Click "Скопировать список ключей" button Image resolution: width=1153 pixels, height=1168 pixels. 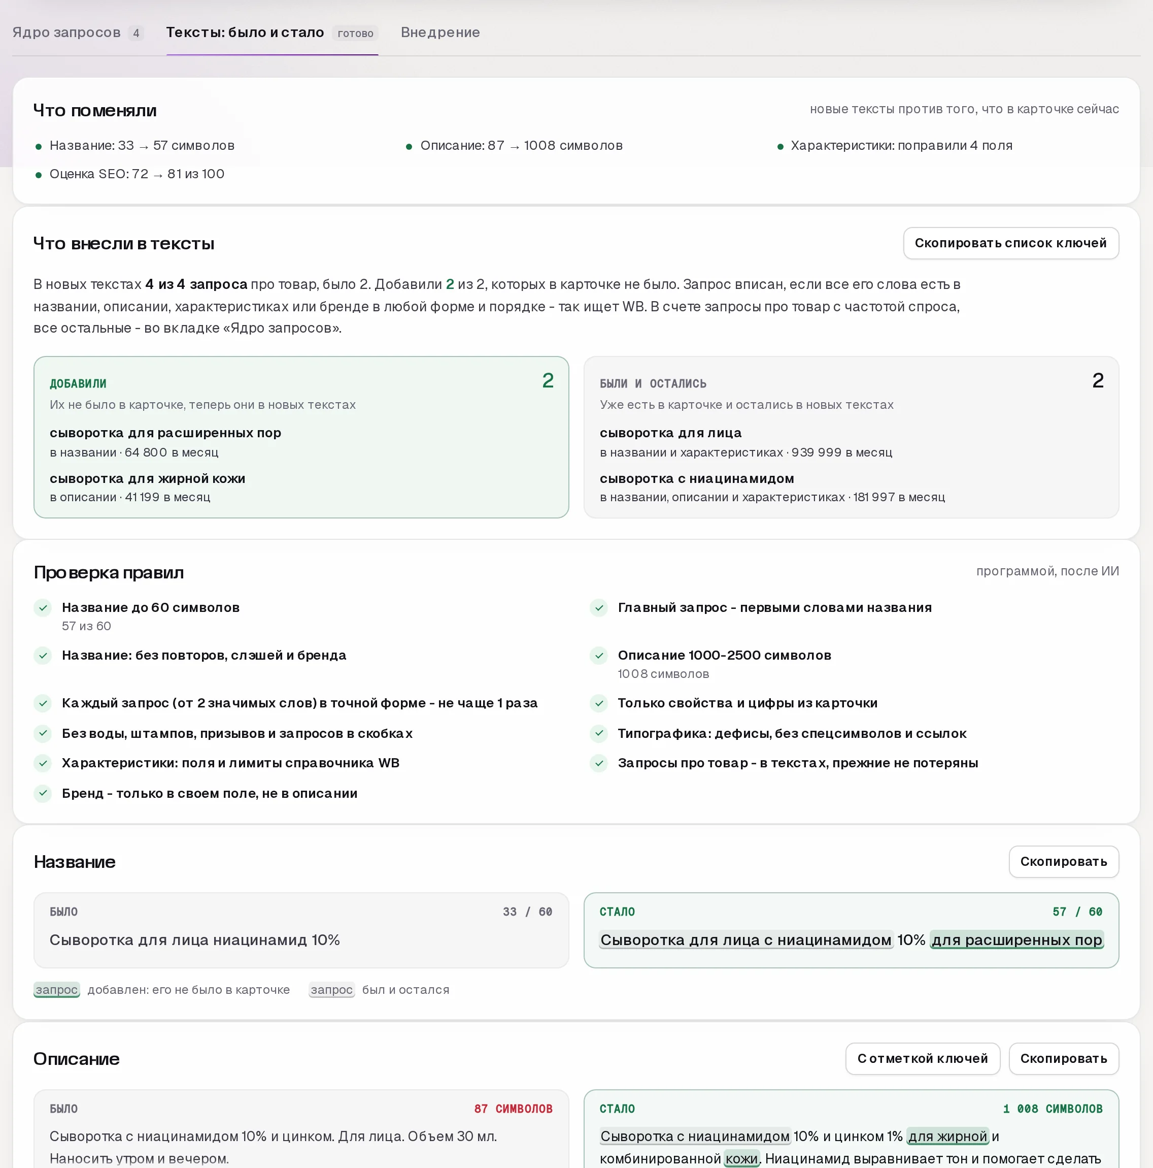[x=1010, y=243]
